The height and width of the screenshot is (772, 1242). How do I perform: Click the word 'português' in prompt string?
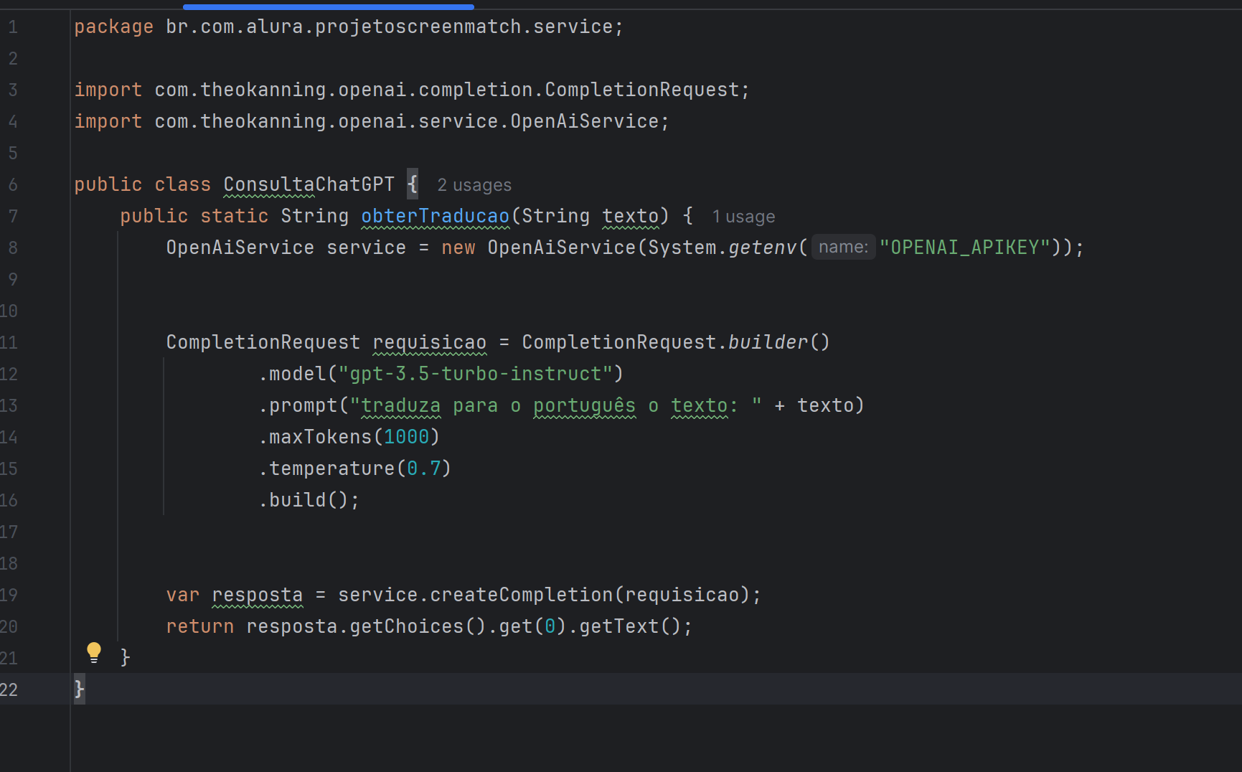coord(585,405)
